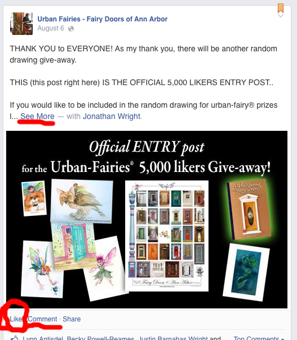
Task: Click the glowing Who's Behind Fairy Doors book
Action: click(249, 209)
